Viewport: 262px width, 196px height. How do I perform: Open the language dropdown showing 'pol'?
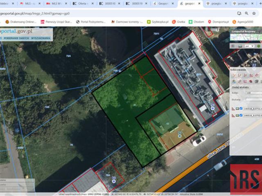[250, 46]
